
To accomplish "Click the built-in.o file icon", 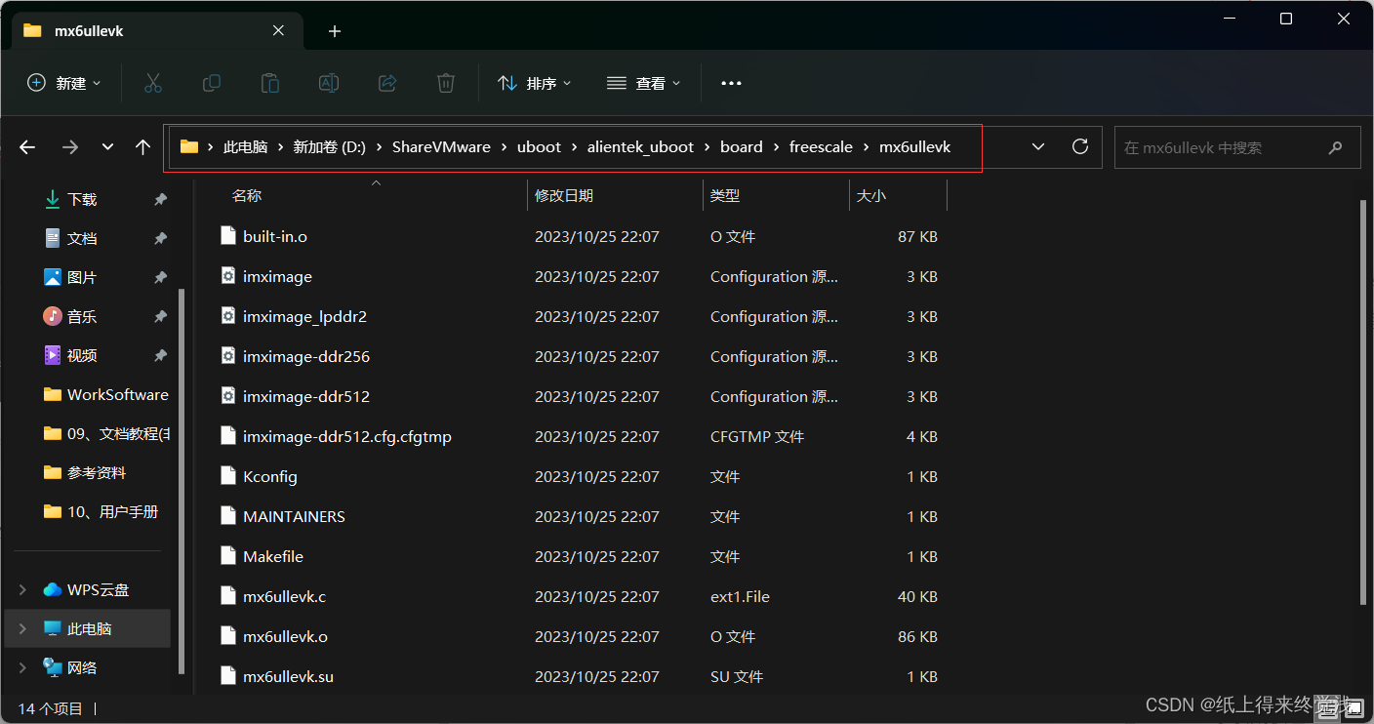I will pos(227,236).
